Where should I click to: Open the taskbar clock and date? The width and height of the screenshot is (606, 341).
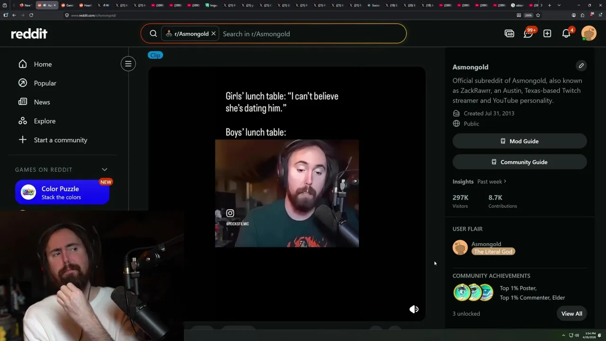[x=590, y=335]
